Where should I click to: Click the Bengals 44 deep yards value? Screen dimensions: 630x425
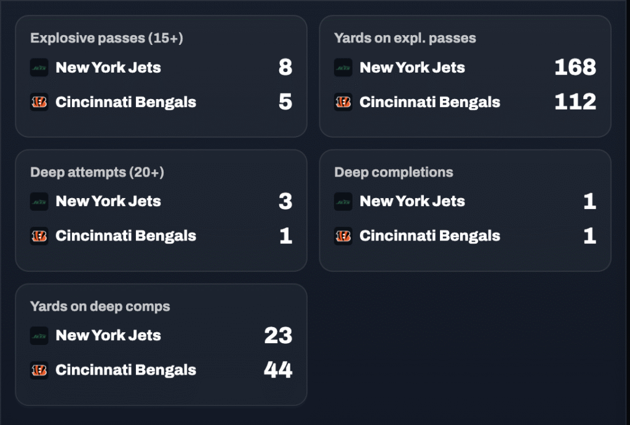click(x=278, y=370)
